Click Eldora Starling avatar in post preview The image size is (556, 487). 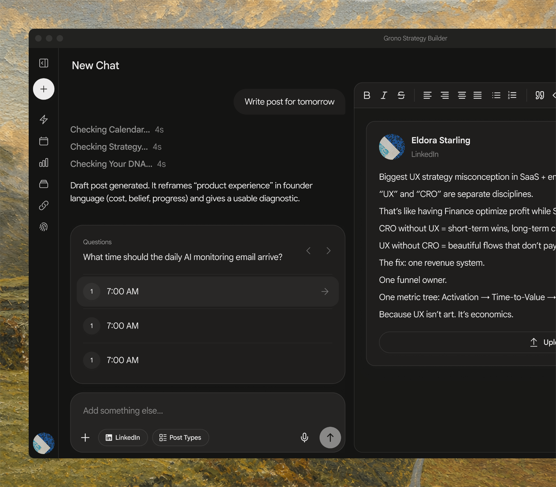[392, 147]
